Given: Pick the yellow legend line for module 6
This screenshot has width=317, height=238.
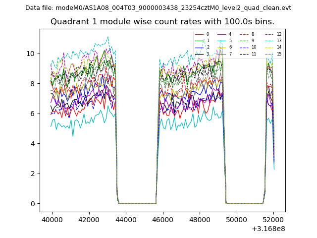Looking at the screenshot, I should click(x=221, y=47).
